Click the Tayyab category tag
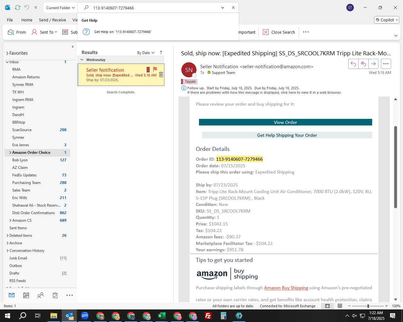403x322 pixels. pyautogui.click(x=189, y=81)
